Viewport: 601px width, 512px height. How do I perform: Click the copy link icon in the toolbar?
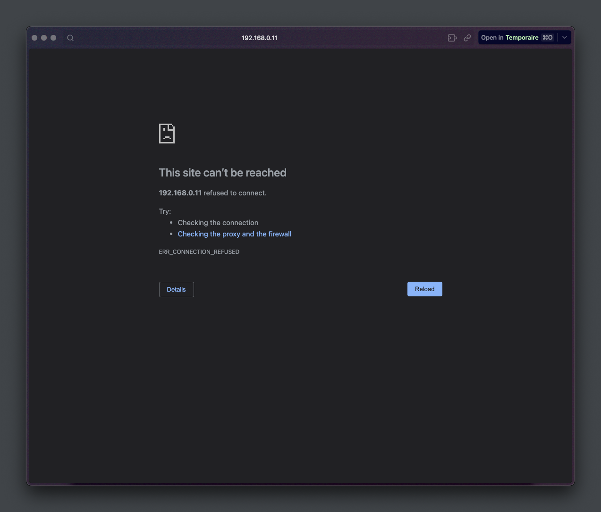click(x=467, y=37)
